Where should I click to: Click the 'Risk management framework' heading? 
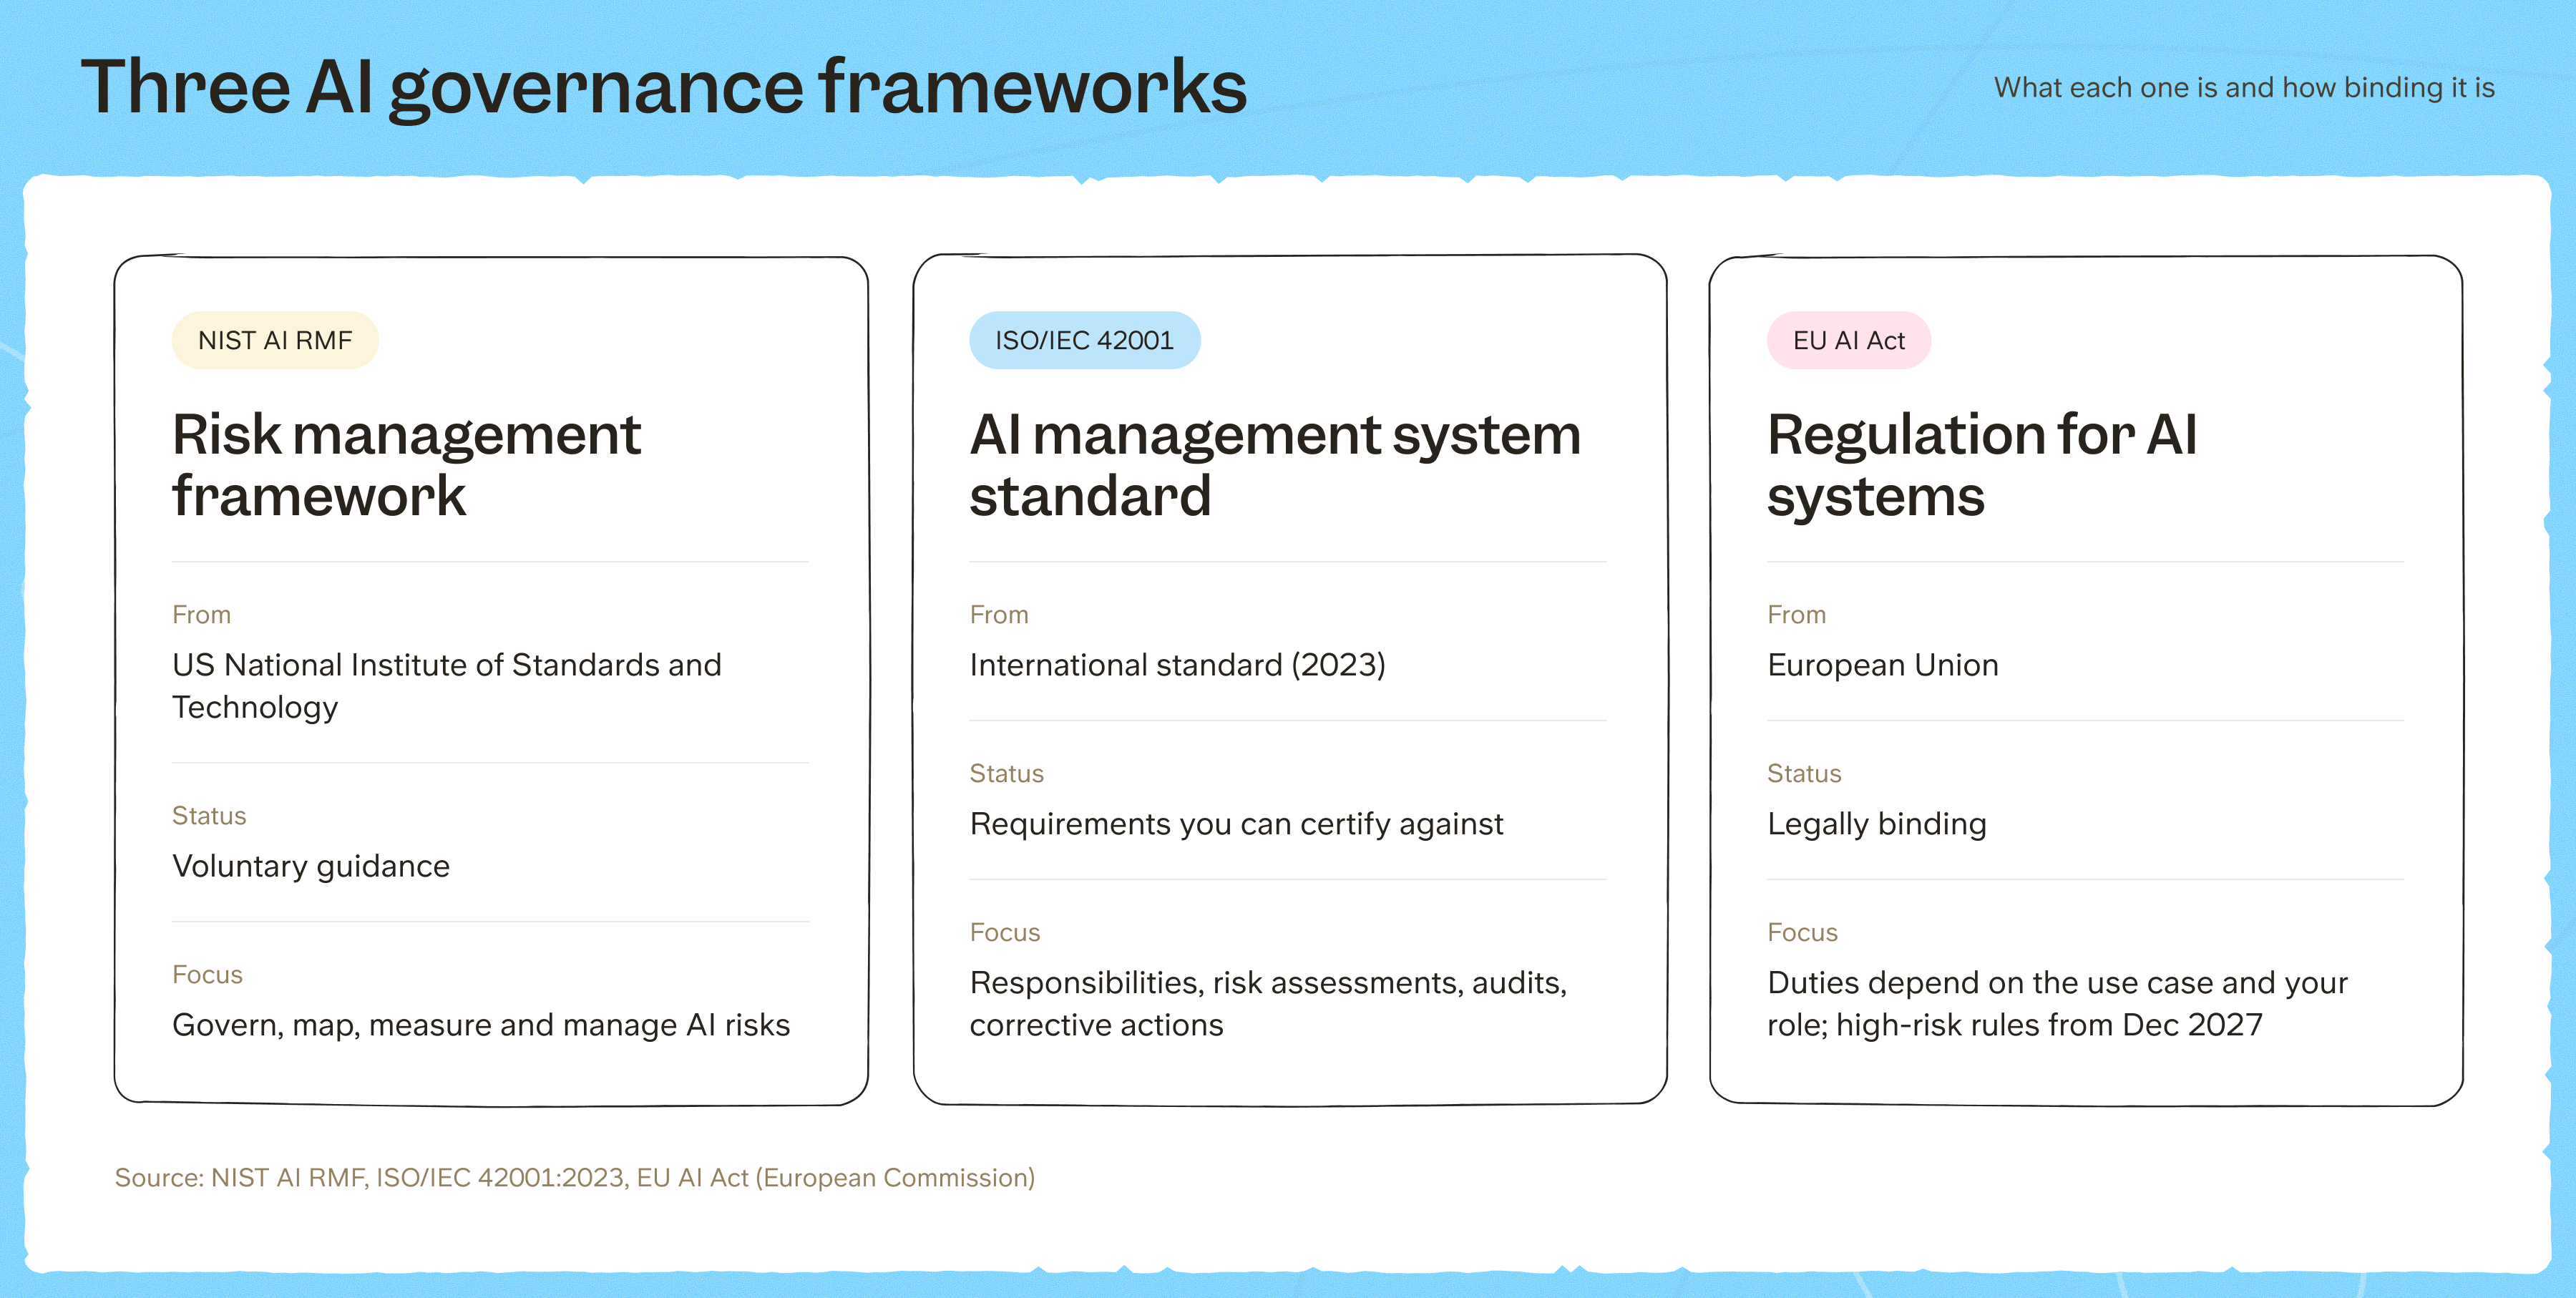[x=406, y=465]
